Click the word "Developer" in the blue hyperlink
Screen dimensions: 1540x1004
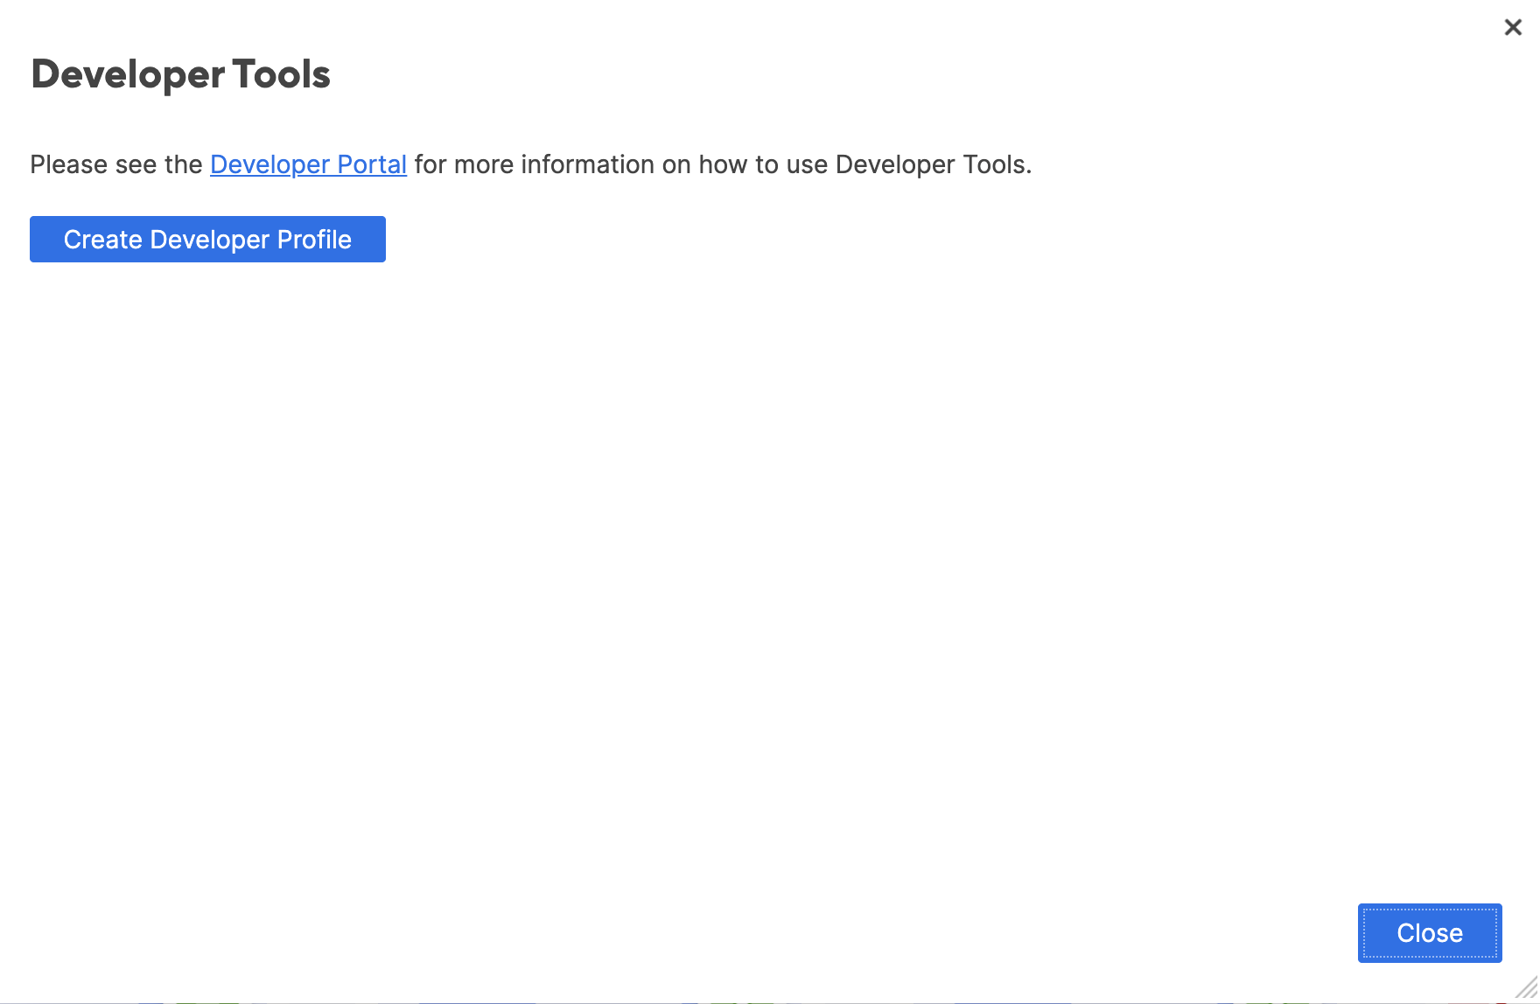click(269, 164)
